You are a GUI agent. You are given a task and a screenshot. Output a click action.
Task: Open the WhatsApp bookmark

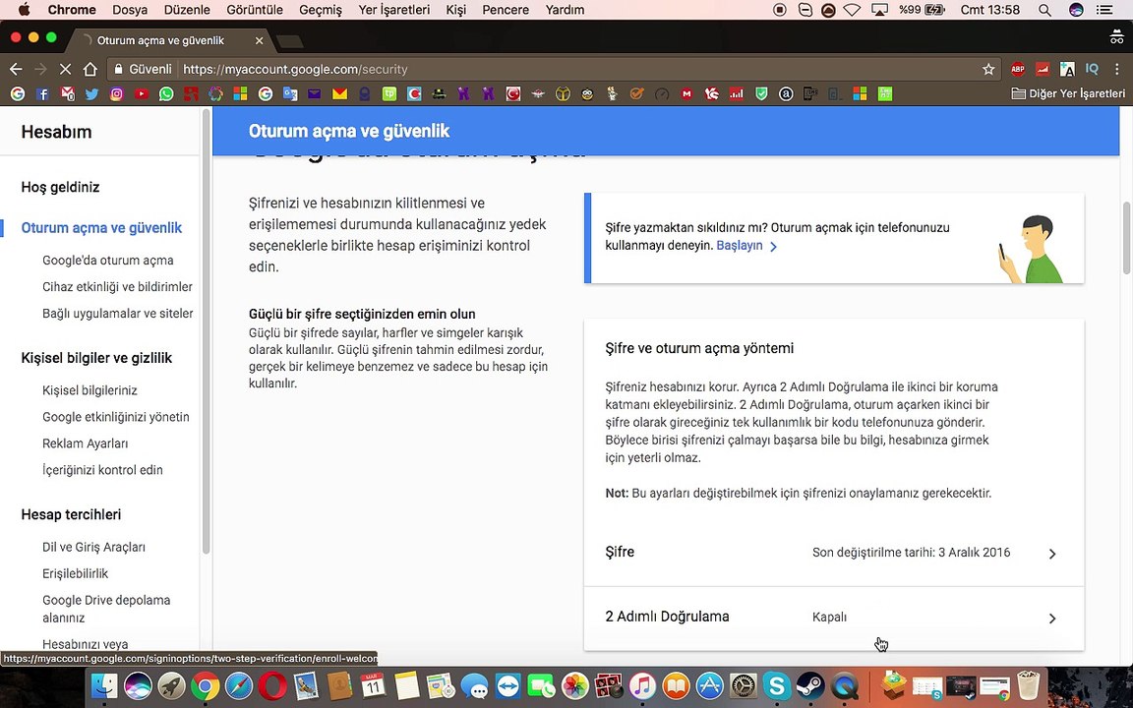click(166, 94)
